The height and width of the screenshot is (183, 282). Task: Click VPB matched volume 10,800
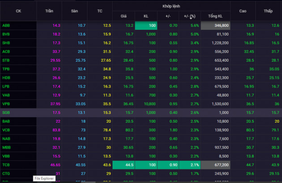click(150, 104)
